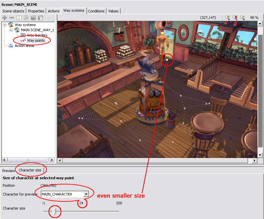Switch to the Values tab
Image resolution: width=264 pixels, height=219 pixels.
[113, 11]
